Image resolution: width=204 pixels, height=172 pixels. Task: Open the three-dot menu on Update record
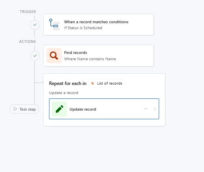point(146,109)
